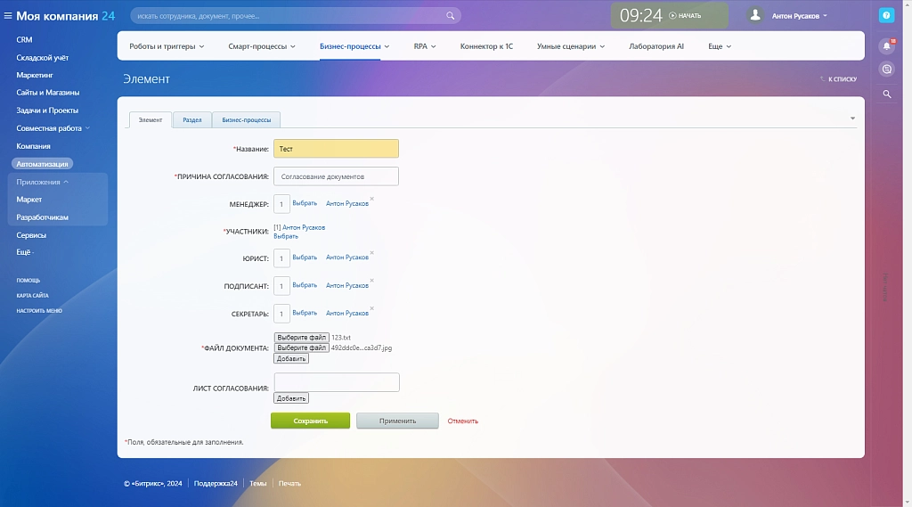912x507 pixels.
Task: Open the chat messages icon in the right sidebar
Action: tap(886, 70)
